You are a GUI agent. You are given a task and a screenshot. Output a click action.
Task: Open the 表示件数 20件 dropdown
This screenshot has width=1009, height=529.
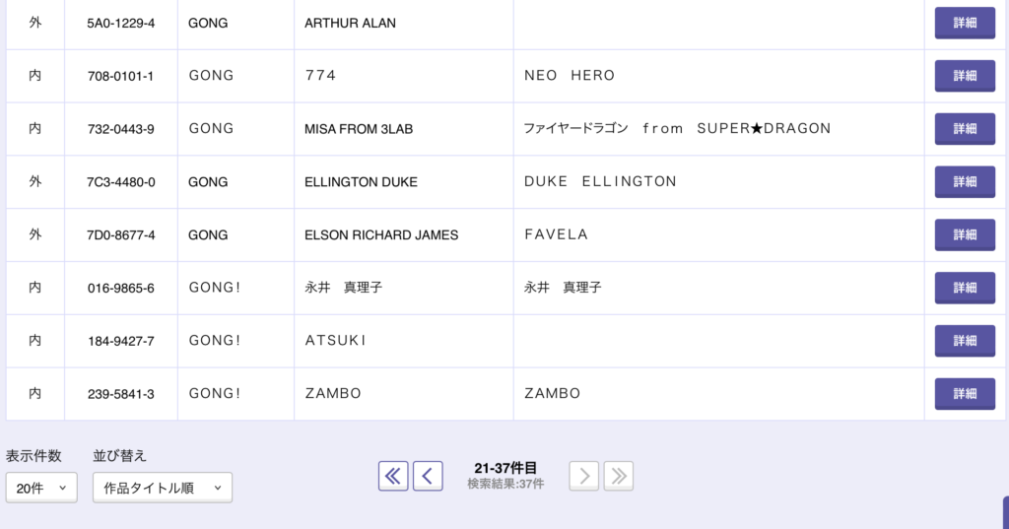[41, 488]
